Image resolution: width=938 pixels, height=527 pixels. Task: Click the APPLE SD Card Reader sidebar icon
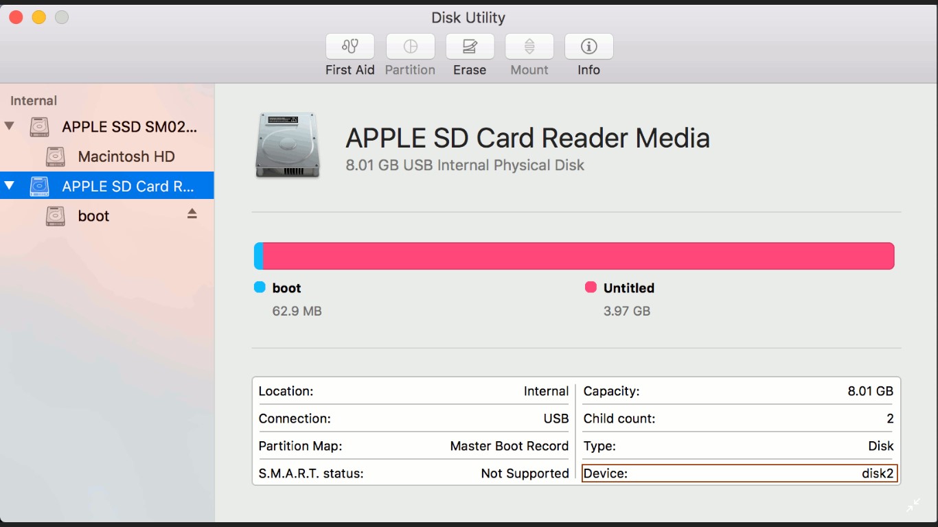(40, 186)
